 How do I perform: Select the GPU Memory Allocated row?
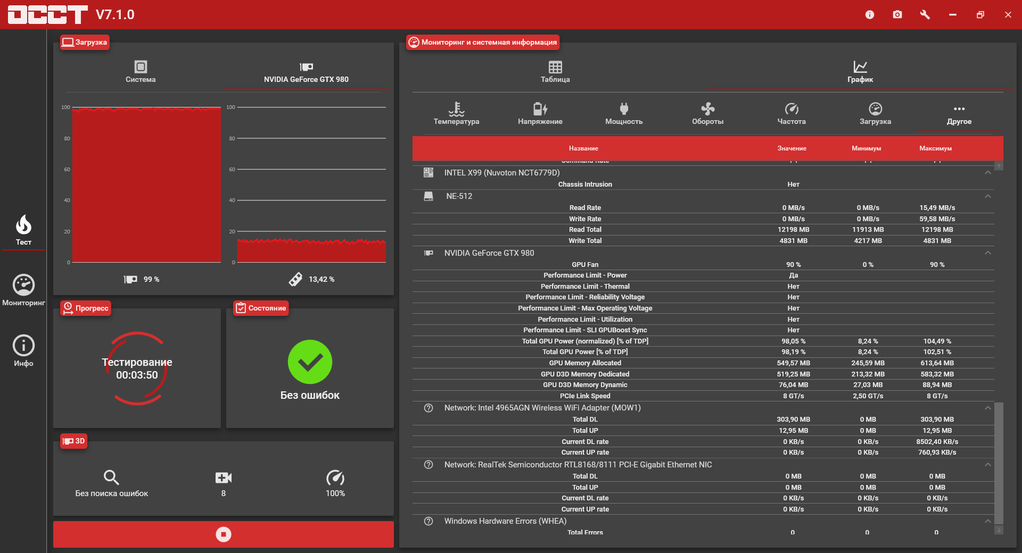click(703, 363)
